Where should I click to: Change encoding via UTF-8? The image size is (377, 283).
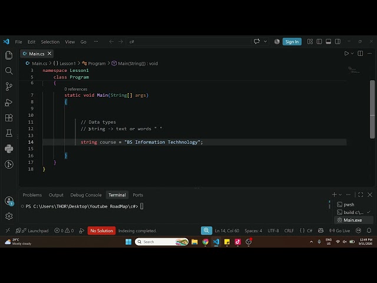click(273, 231)
